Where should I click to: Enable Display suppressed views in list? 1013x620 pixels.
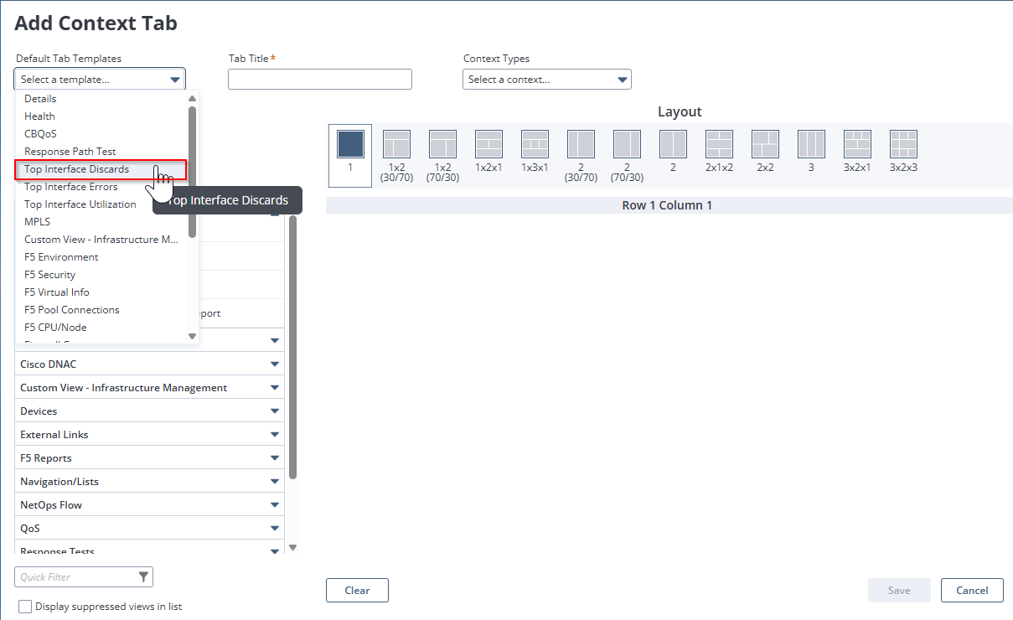point(25,607)
